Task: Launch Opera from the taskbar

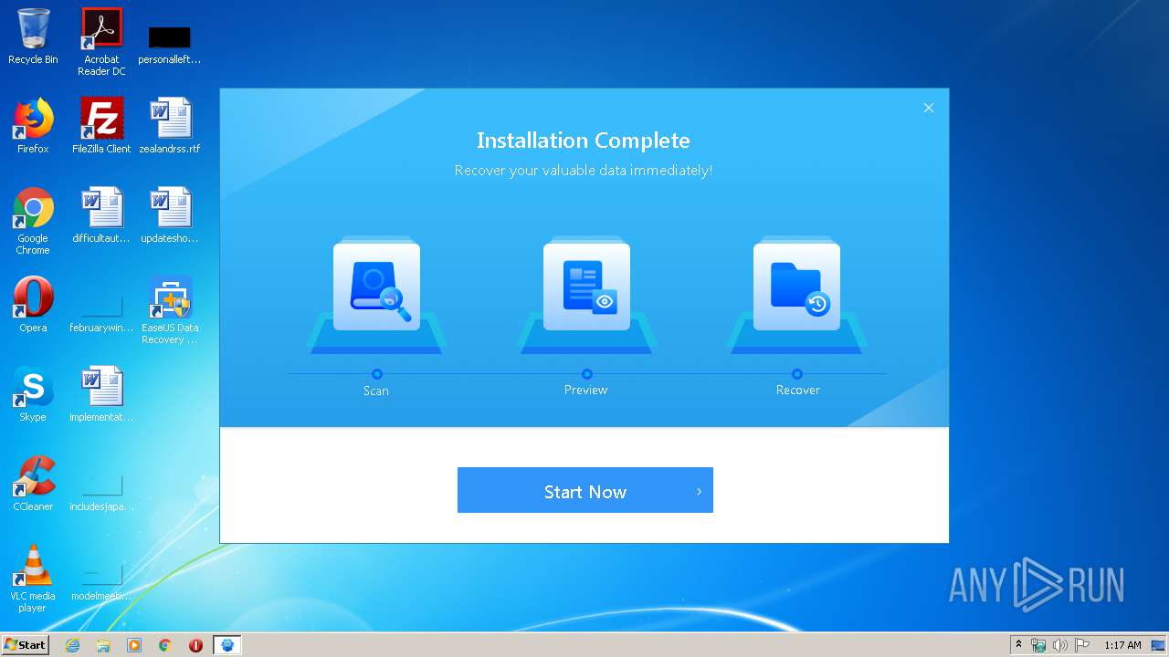Action: pos(195,645)
